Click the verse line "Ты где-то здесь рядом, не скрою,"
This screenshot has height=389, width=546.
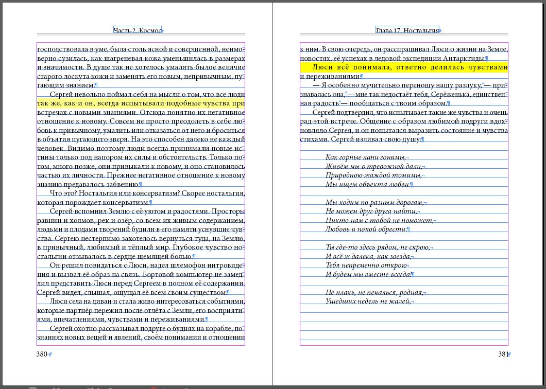tap(378, 247)
